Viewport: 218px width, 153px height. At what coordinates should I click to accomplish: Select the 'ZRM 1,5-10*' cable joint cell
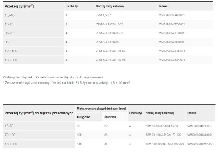(104, 15)
